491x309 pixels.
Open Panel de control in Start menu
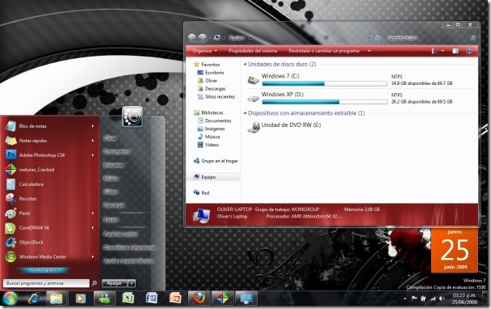pos(120,234)
